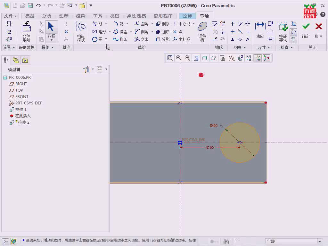Select the Fillet (圆角) tool
This screenshot has height=246, width=328.
point(142,24)
